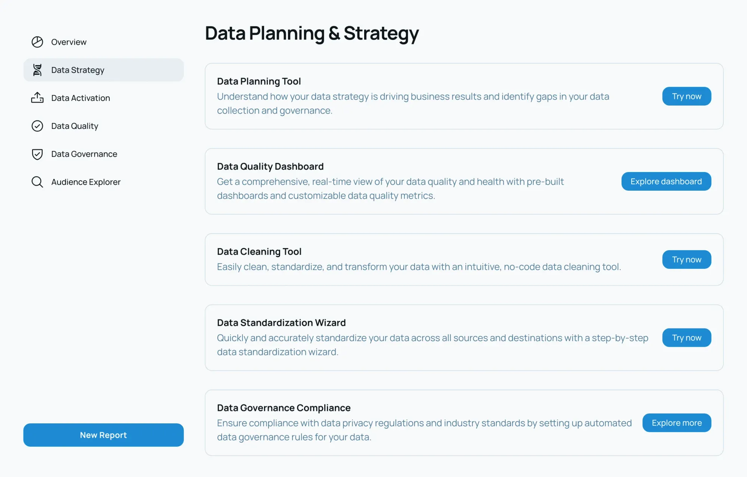This screenshot has height=477, width=747.
Task: Try now for Data Cleaning Tool
Action: [x=686, y=259]
